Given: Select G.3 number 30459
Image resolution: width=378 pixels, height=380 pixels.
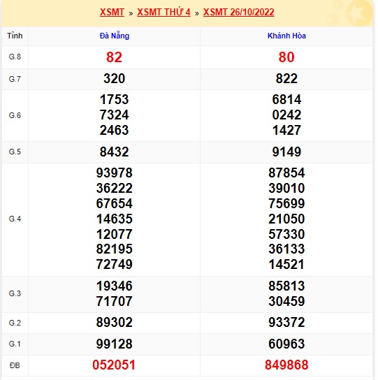Looking at the screenshot, I should [x=286, y=301].
